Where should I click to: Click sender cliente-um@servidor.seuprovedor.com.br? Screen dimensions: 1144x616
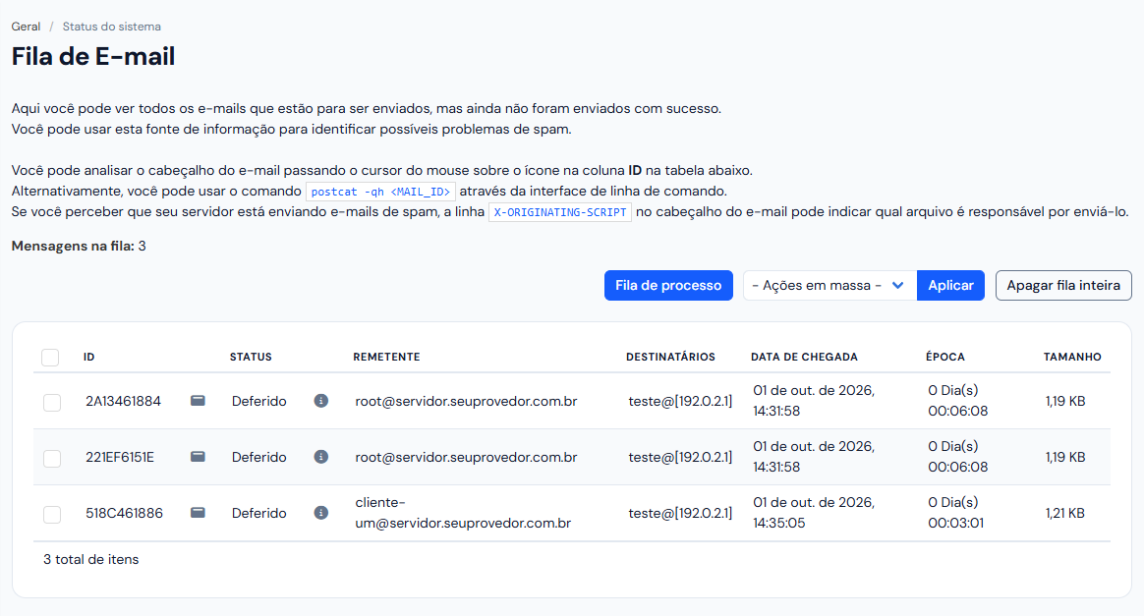[463, 513]
